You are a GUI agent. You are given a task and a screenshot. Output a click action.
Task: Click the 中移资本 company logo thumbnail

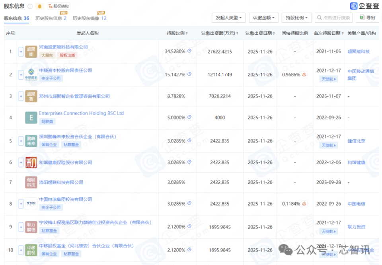point(31,75)
